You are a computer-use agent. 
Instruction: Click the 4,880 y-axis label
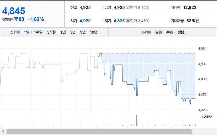coord(202,79)
